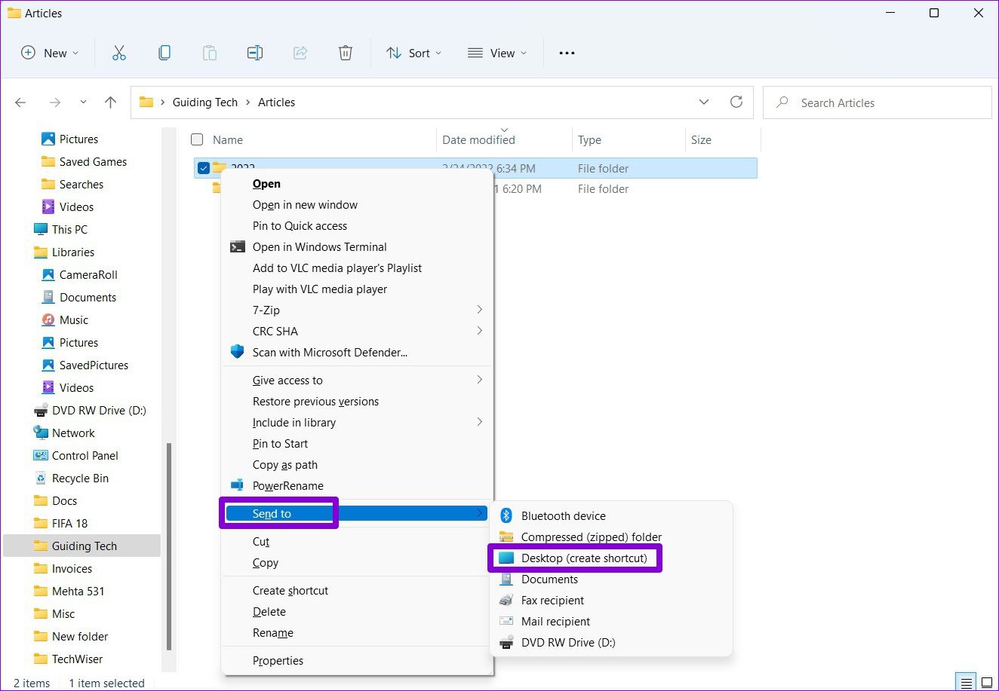Viewport: 999px width, 691px height.
Task: Click the CameraRoll icon in sidebar
Action: [48, 274]
